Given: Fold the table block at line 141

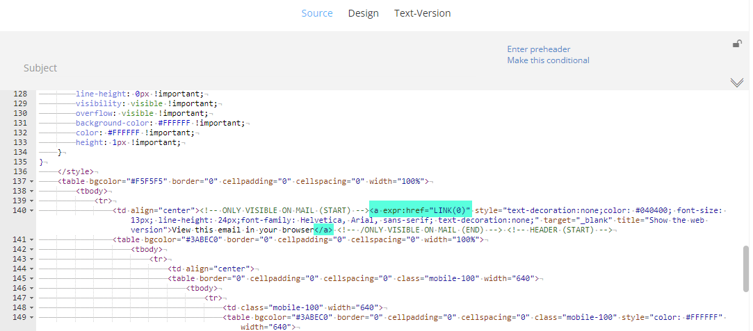Looking at the screenshot, I should 33,239.
